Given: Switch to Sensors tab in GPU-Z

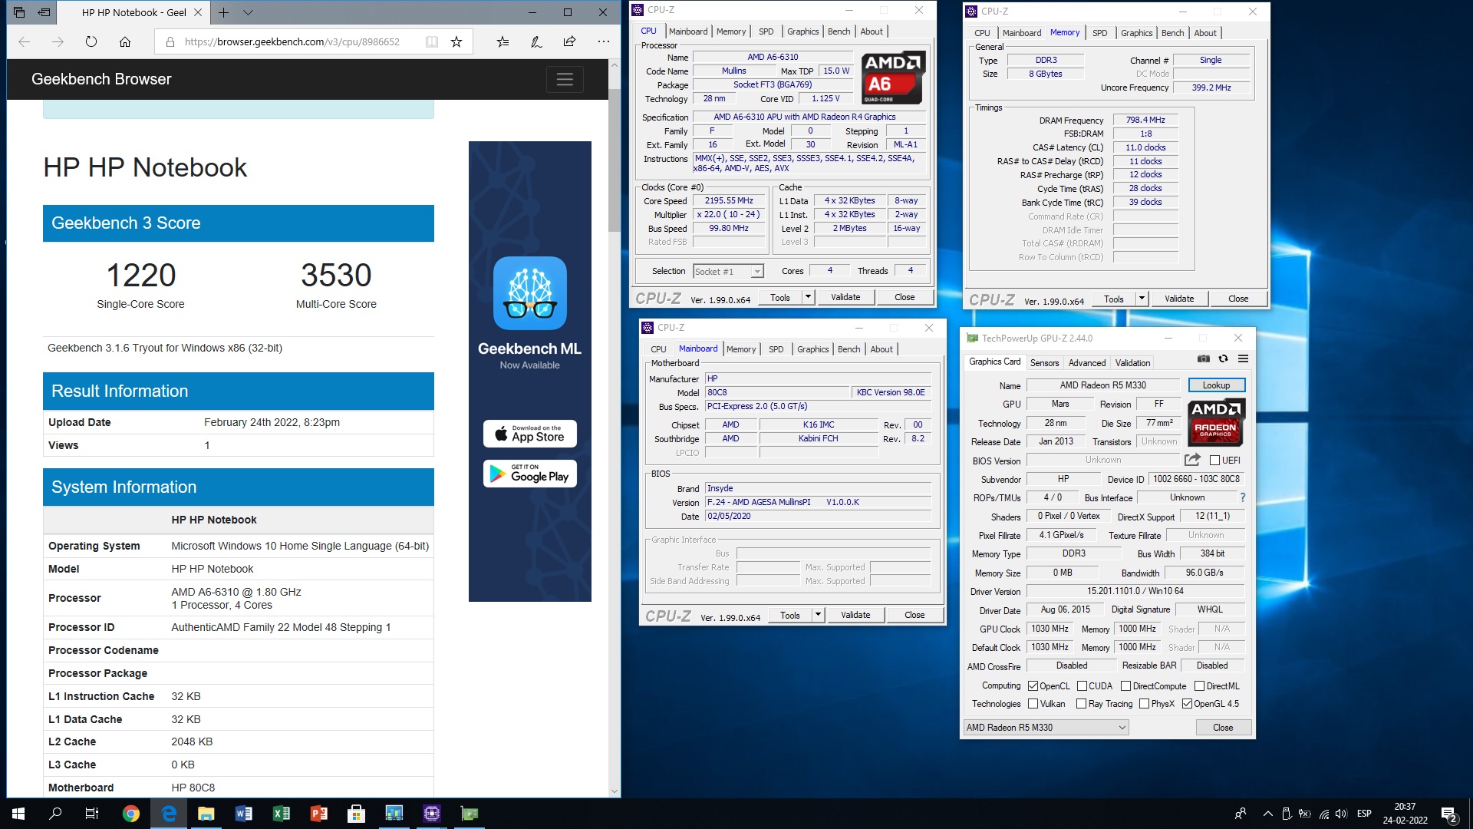Looking at the screenshot, I should tap(1044, 363).
